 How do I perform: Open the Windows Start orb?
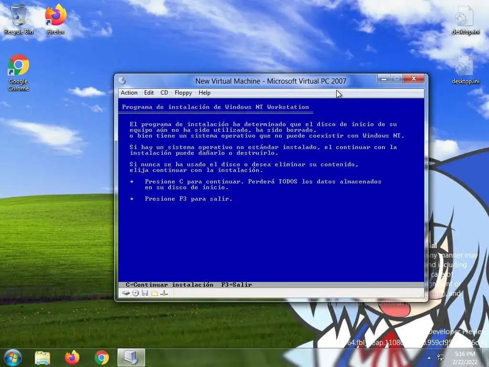[13, 357]
